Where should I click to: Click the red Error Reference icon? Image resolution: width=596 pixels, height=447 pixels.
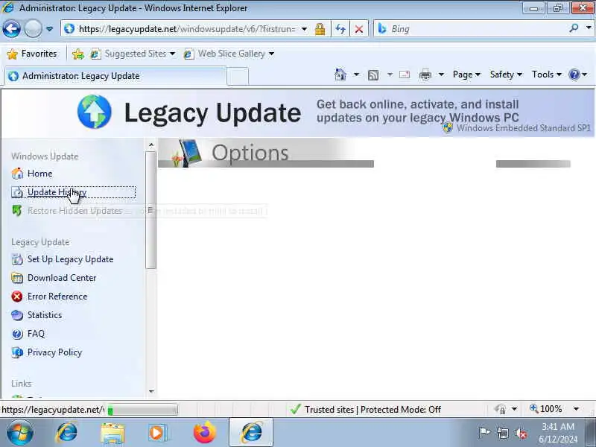pos(17,297)
